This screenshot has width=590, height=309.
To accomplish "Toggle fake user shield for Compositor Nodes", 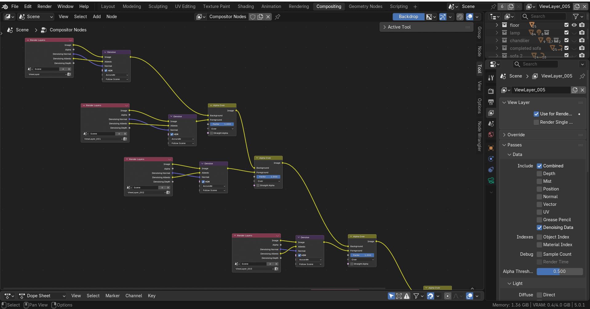I will [x=253, y=17].
